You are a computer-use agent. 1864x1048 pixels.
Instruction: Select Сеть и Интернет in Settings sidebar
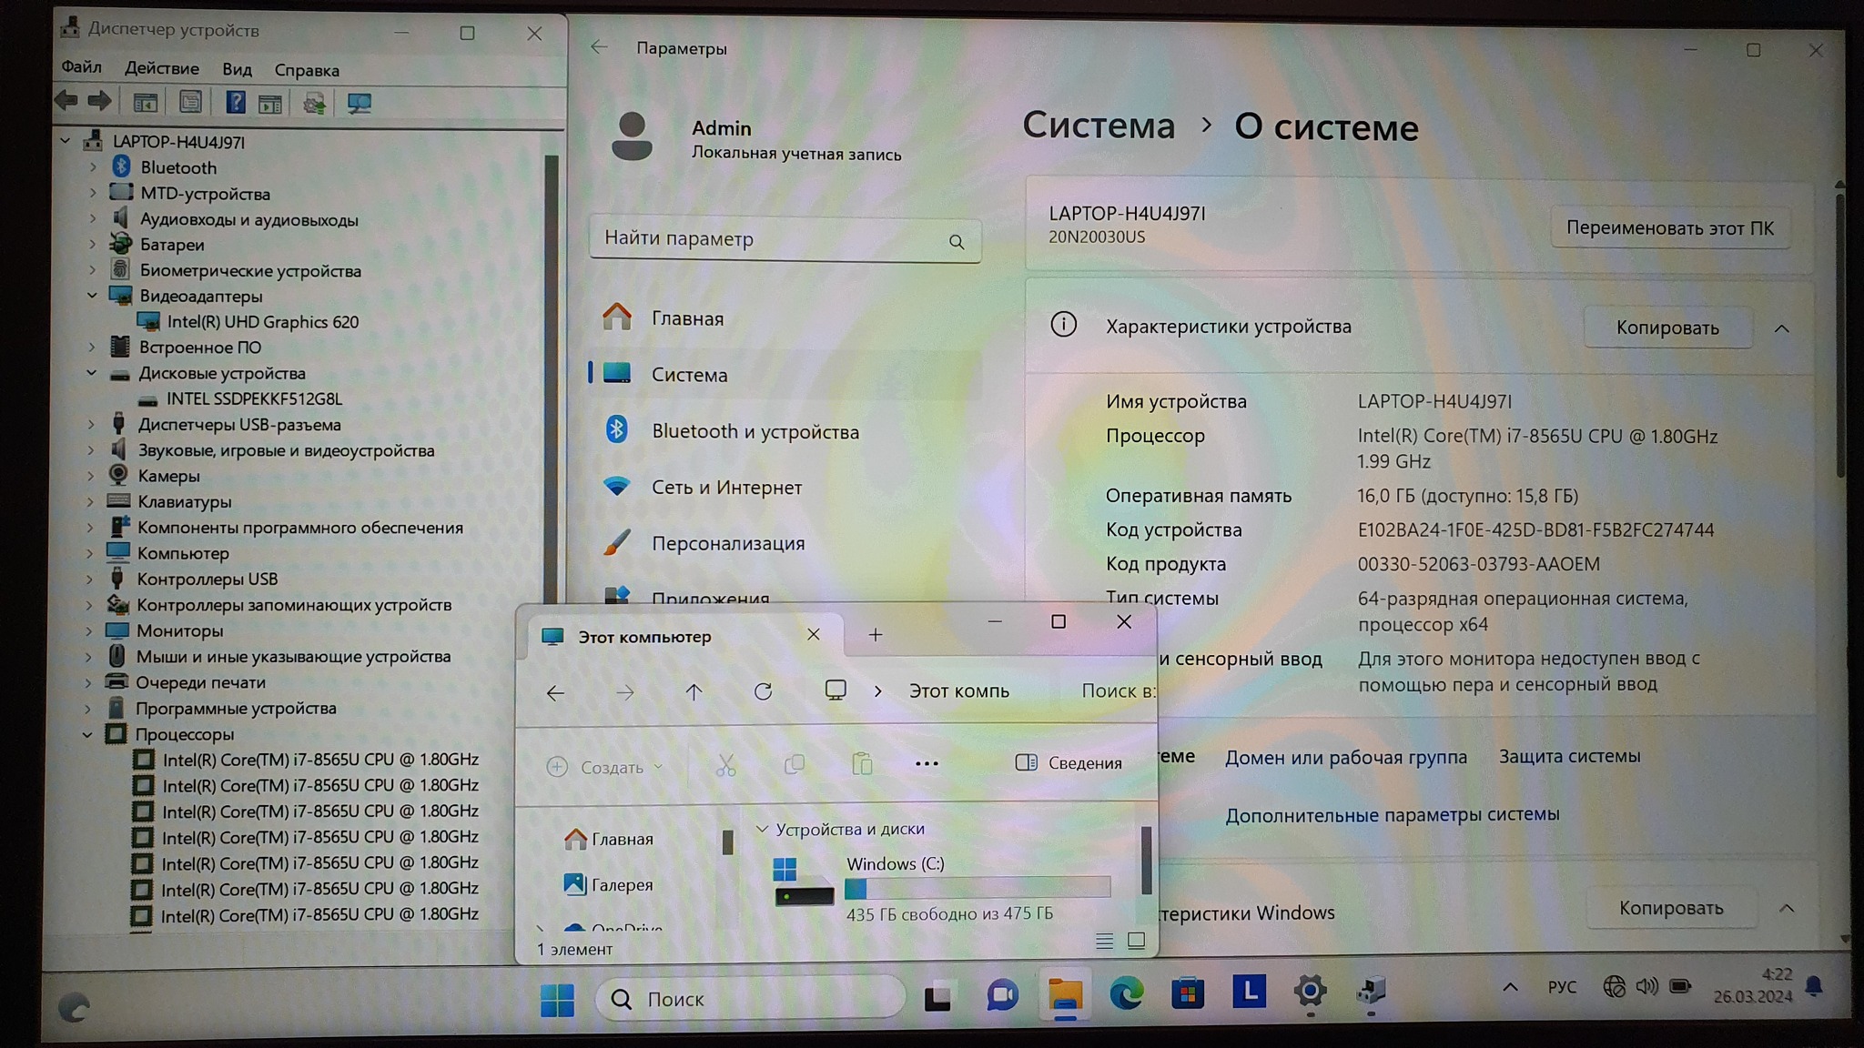(x=725, y=488)
